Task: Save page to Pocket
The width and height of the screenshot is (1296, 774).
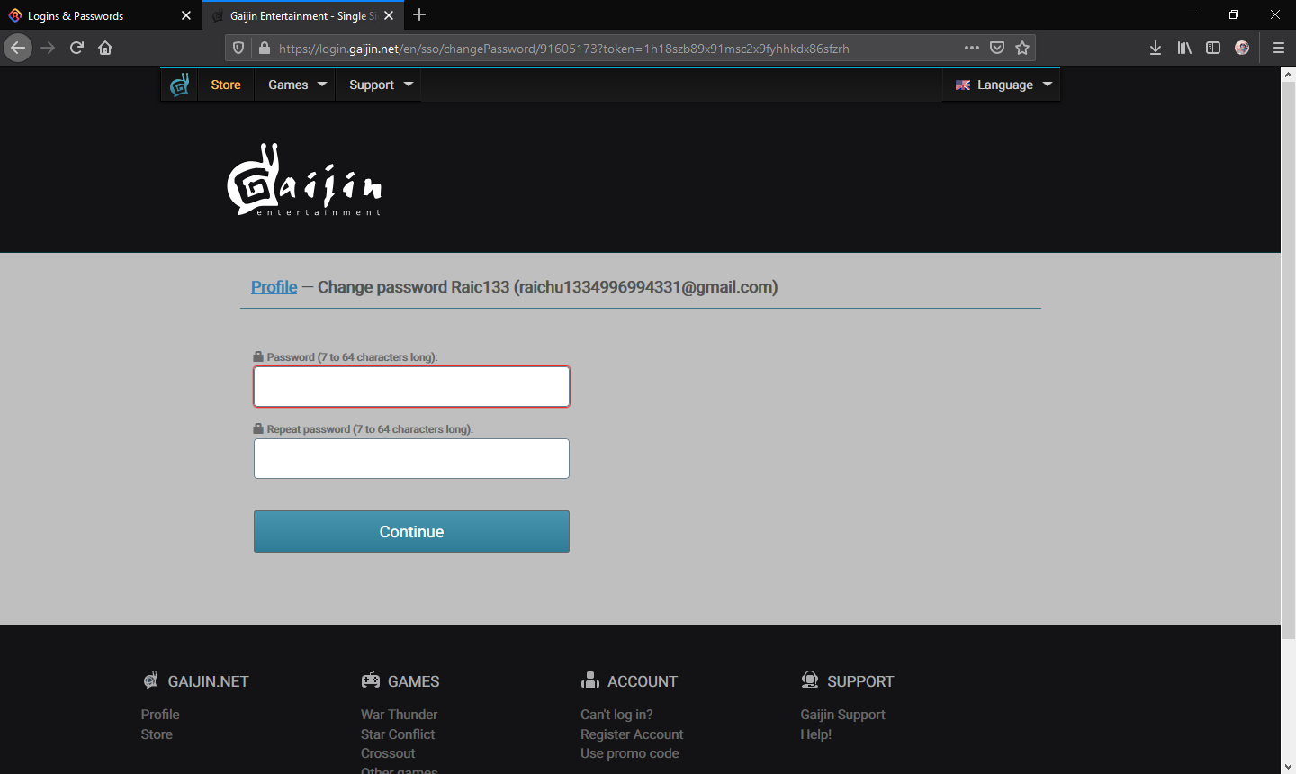Action: [997, 48]
